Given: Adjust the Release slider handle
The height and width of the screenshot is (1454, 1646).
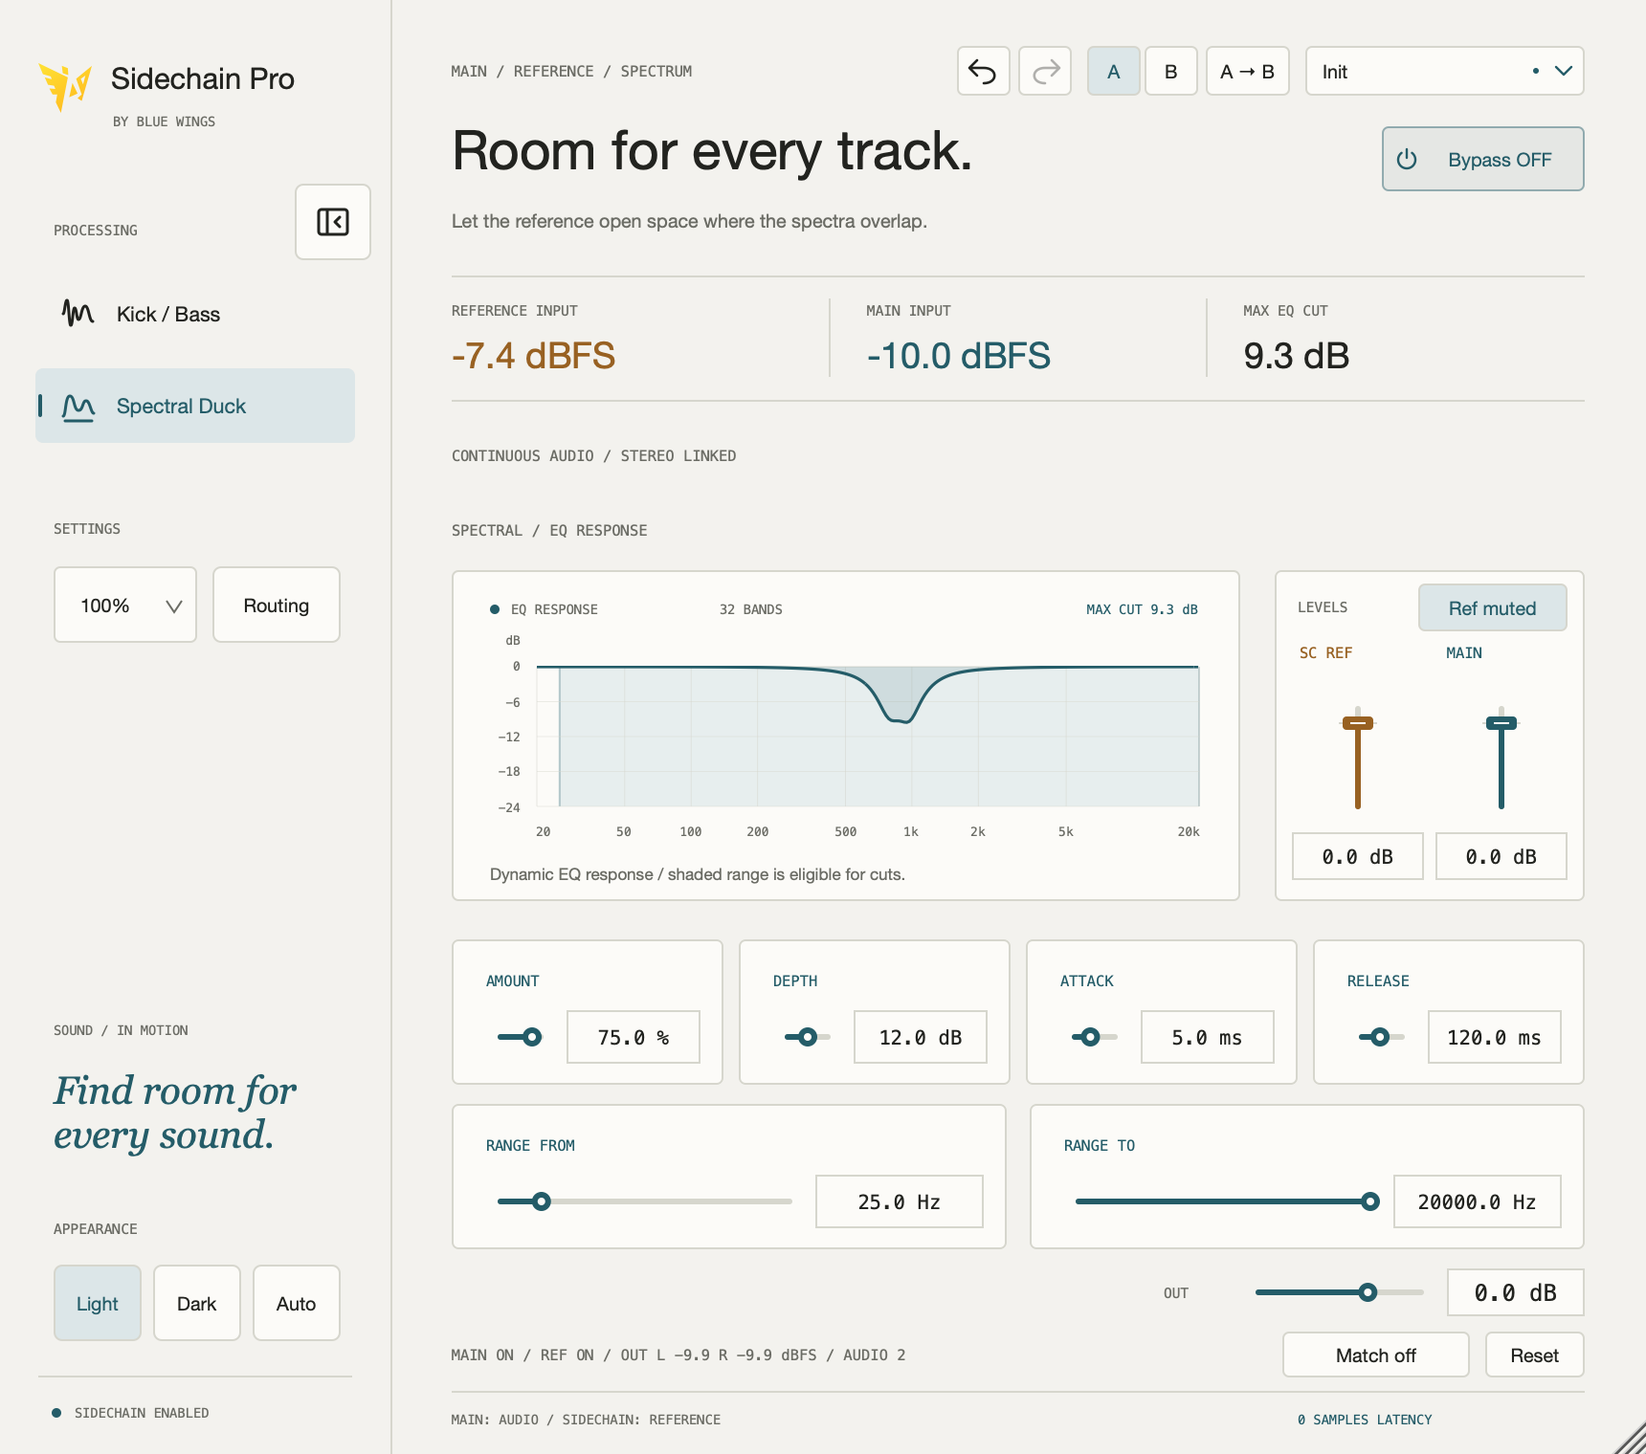Looking at the screenshot, I should tap(1380, 1037).
